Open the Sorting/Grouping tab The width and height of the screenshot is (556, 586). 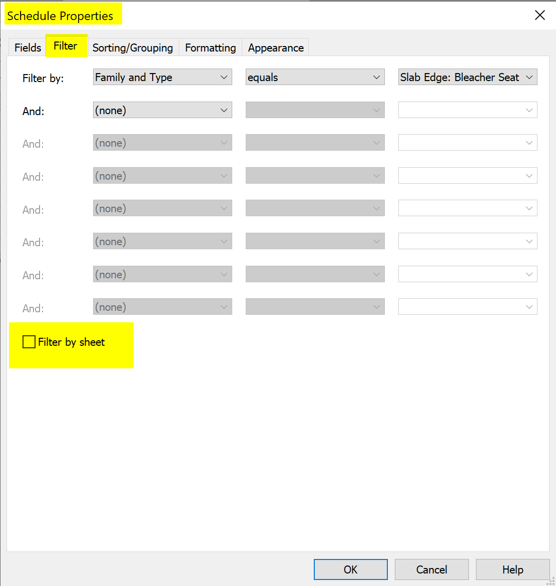[x=133, y=47]
